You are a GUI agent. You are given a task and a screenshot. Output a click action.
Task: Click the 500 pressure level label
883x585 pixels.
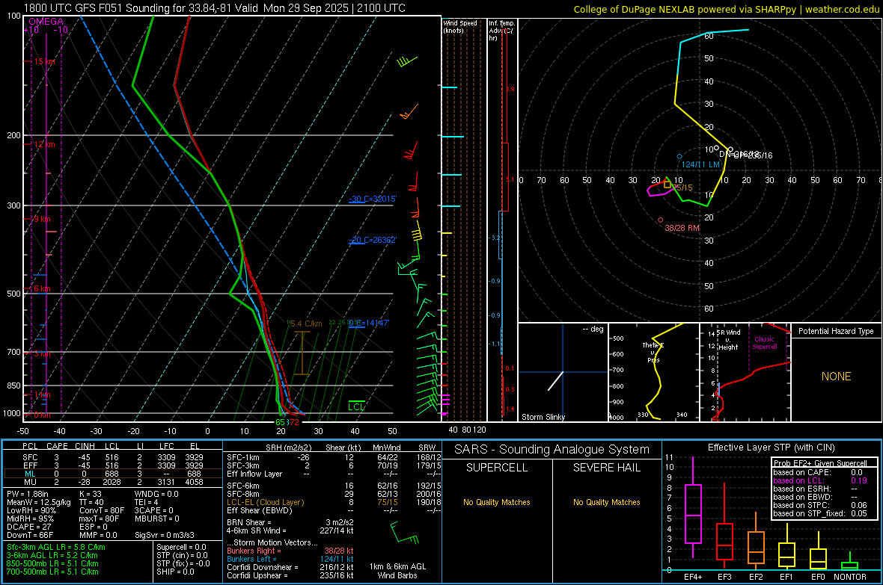point(14,294)
